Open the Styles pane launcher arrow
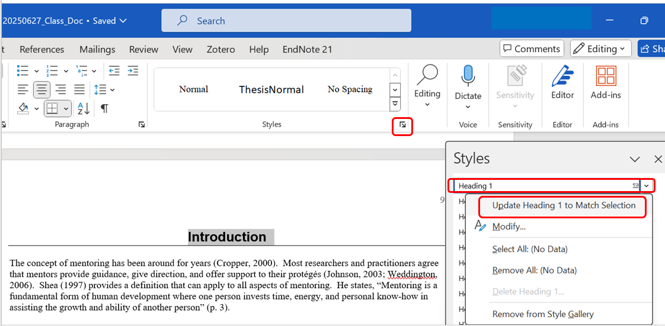Screen dimensions: 665x326 (x=402, y=125)
